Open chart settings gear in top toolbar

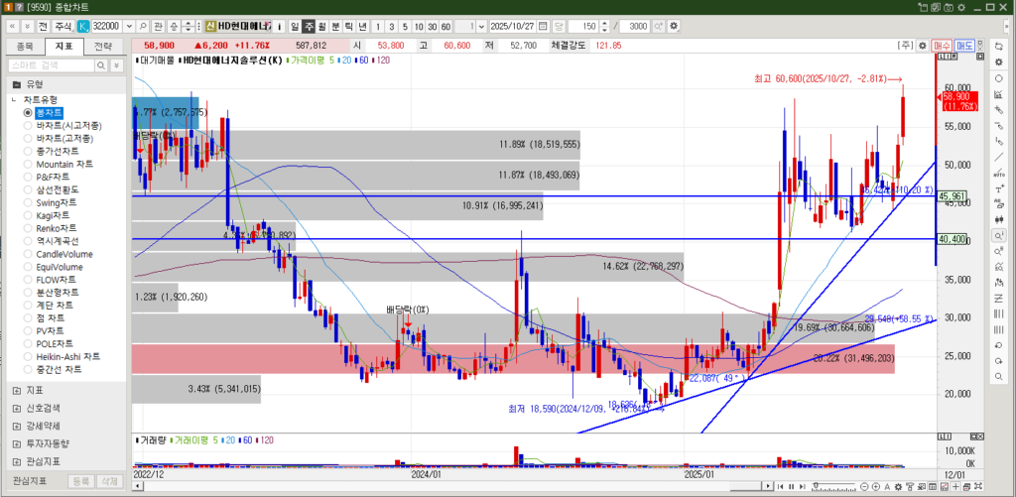[675, 25]
